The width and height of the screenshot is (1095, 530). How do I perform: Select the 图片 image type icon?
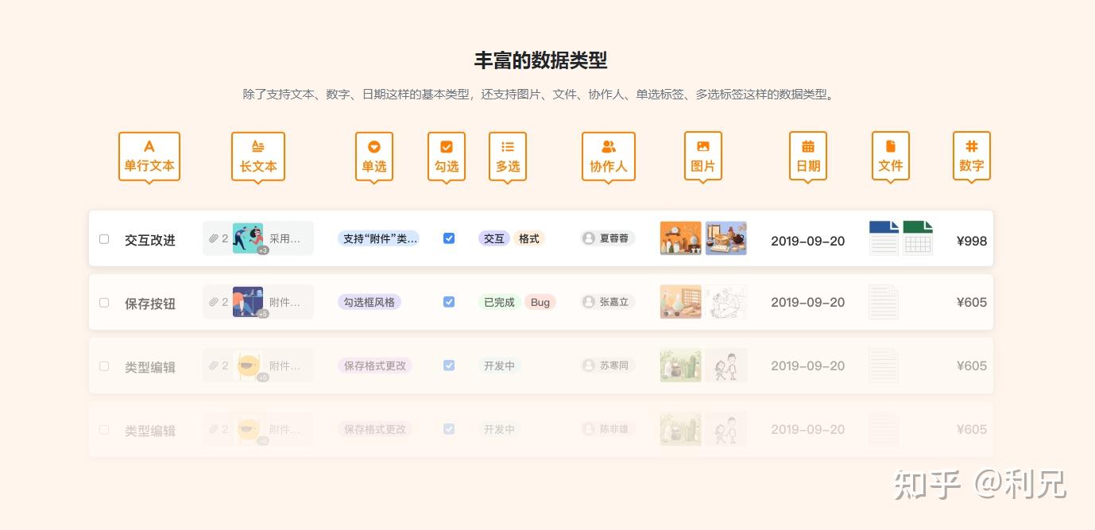(702, 147)
